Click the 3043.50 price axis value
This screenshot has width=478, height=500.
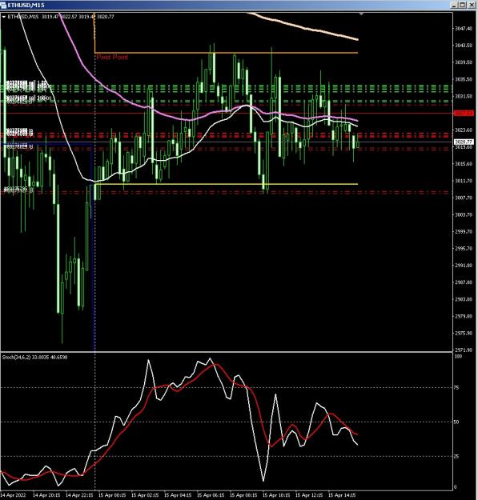[464, 46]
